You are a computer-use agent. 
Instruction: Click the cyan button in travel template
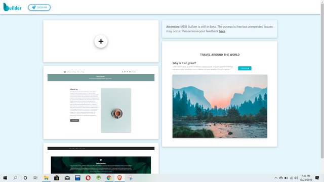pos(245,68)
